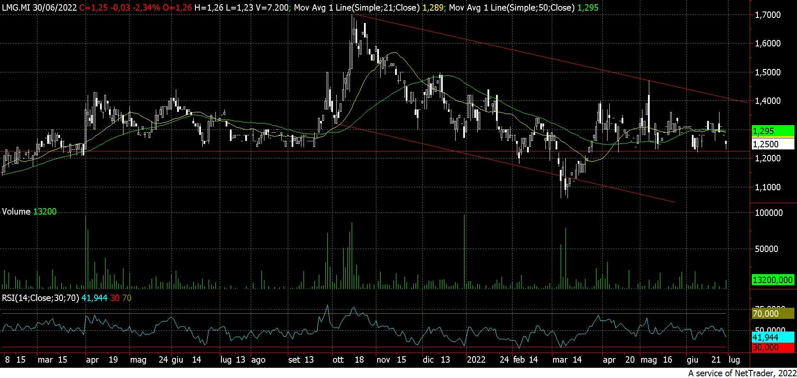The width and height of the screenshot is (797, 378).
Task: Click the nov month label on time axis
Action: pos(383,360)
